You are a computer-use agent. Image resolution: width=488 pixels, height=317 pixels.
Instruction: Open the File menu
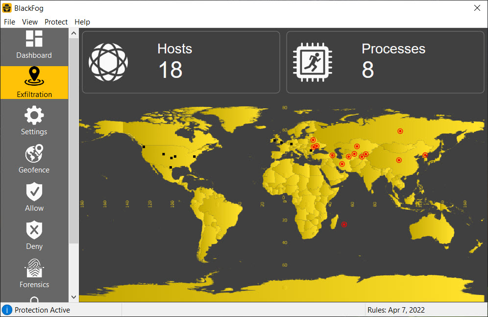pyautogui.click(x=9, y=22)
